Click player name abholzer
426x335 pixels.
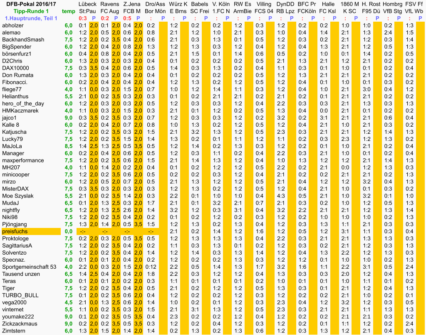13,25
